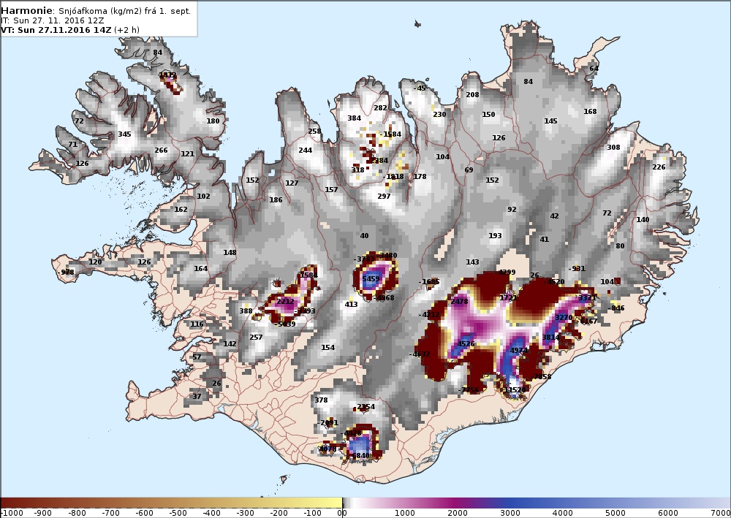Click the Vatnajökull value label 3814
Screen dimensions: 731x518
(550, 338)
